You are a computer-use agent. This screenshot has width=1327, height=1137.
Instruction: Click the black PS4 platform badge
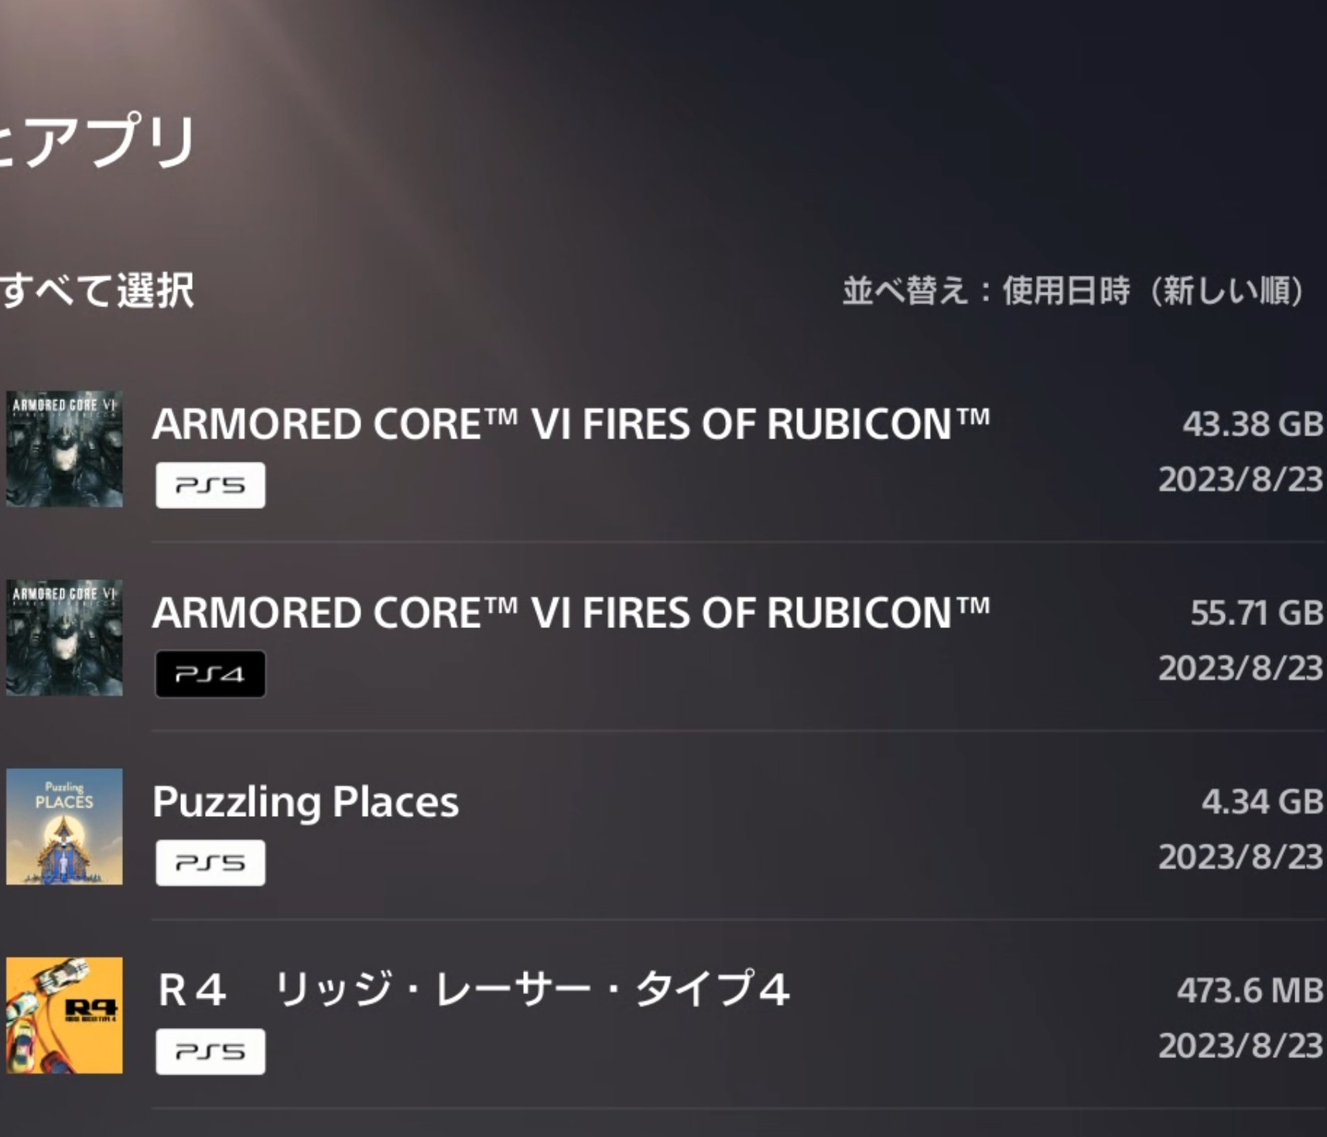(210, 674)
